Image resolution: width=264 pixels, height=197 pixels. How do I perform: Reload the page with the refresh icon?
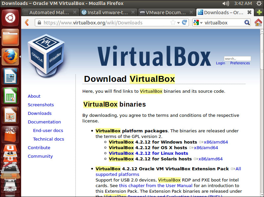(185, 22)
